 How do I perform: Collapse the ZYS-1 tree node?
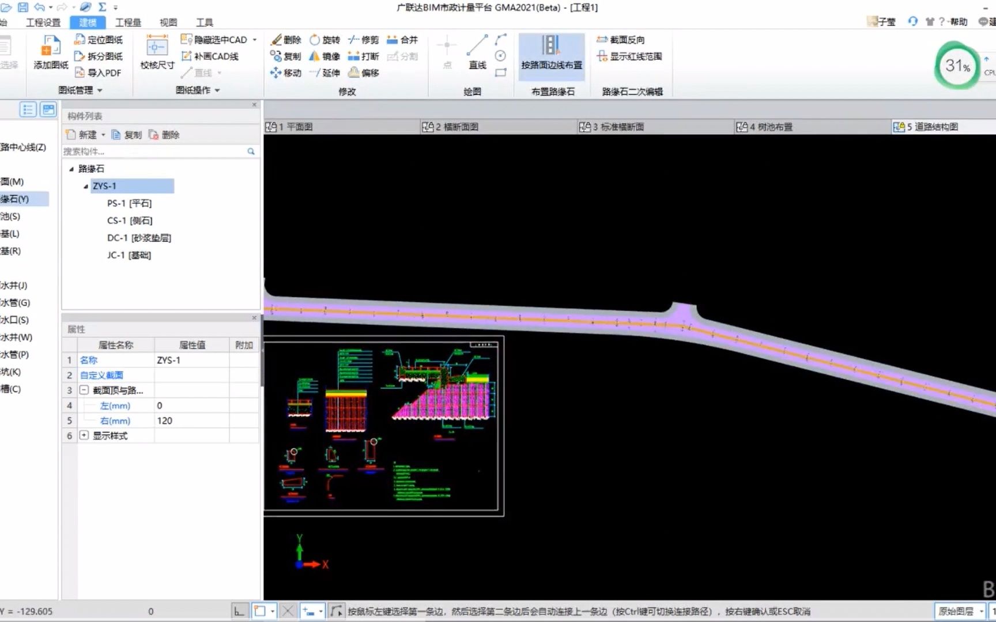click(x=86, y=186)
